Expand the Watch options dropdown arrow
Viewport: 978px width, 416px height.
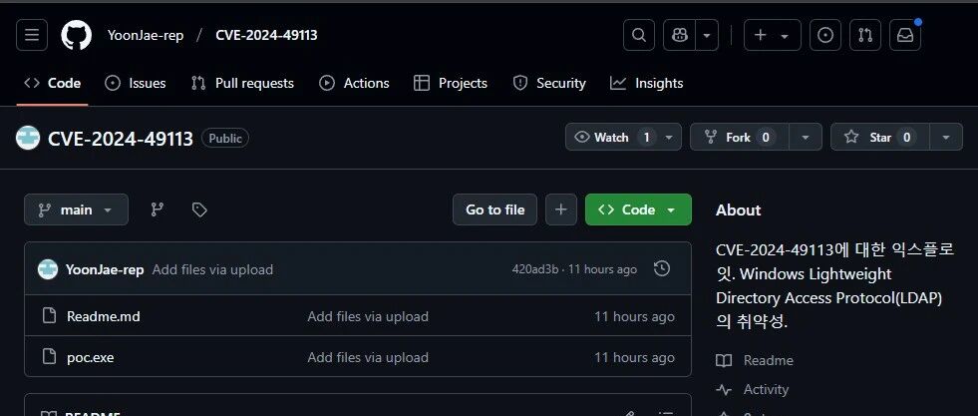(x=669, y=138)
